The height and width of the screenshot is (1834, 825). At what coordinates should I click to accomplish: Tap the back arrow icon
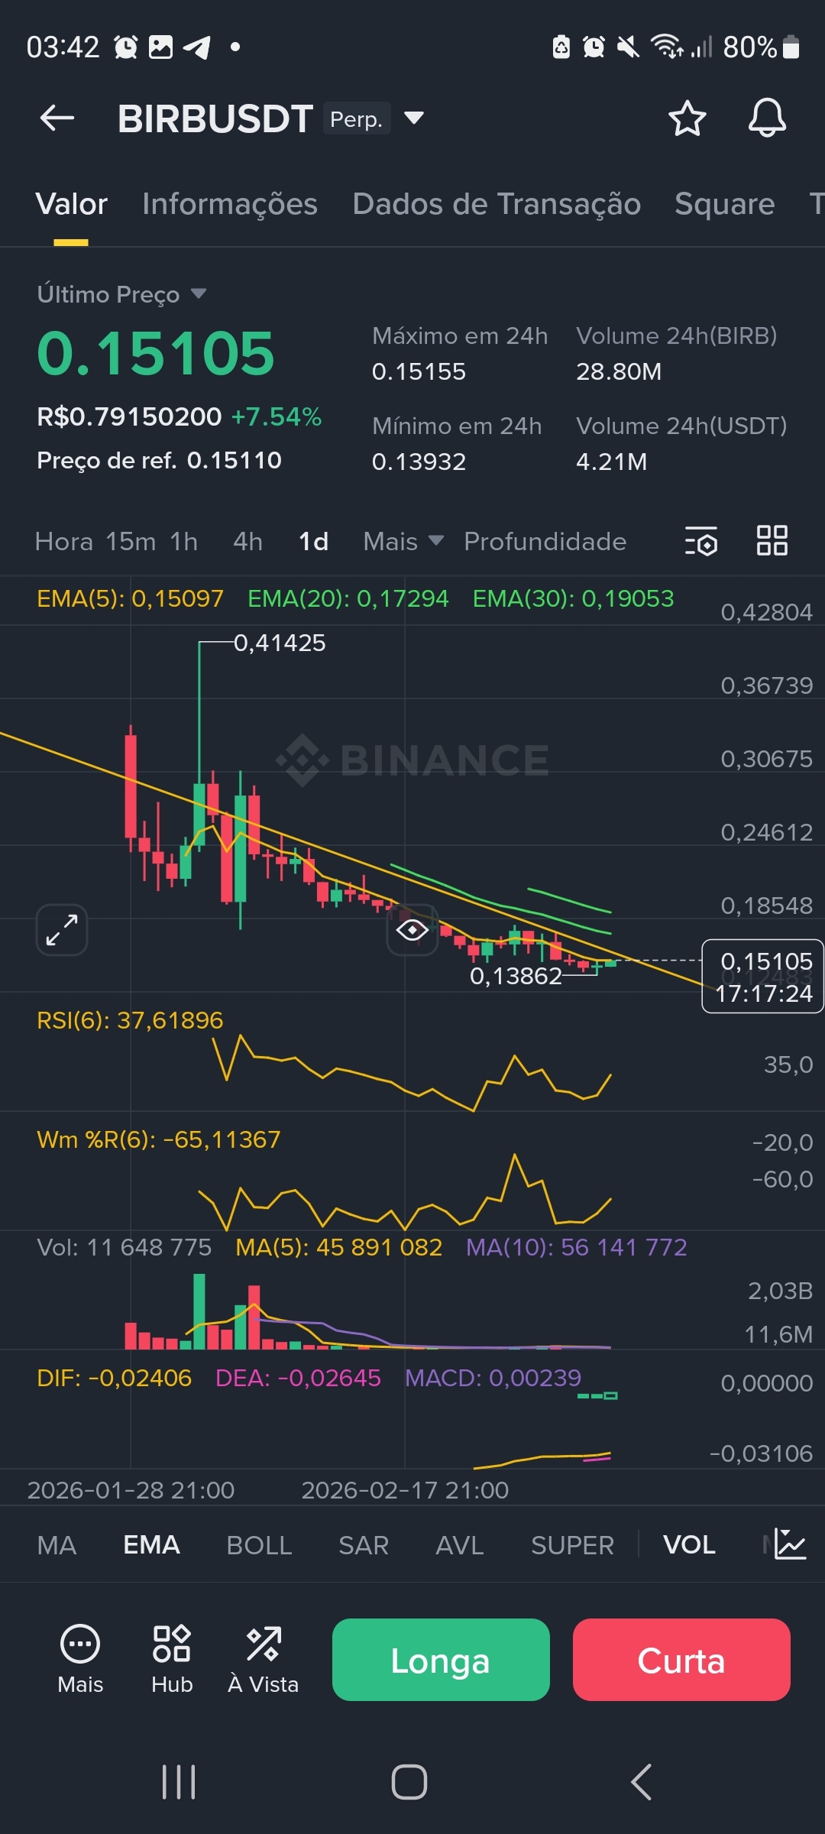pos(57,118)
